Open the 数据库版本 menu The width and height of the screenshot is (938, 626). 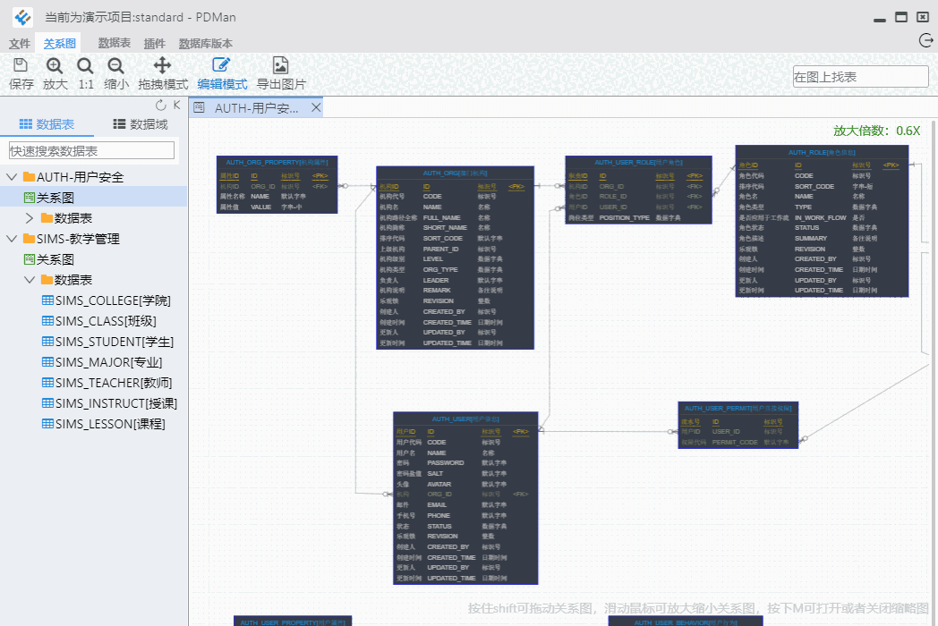[x=205, y=44]
